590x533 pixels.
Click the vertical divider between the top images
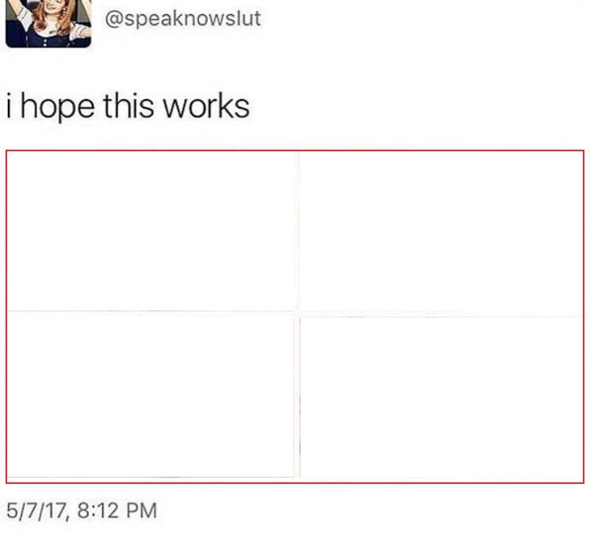297,231
